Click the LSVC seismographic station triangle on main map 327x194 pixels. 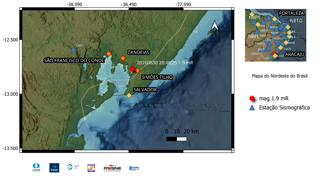(x=116, y=90)
